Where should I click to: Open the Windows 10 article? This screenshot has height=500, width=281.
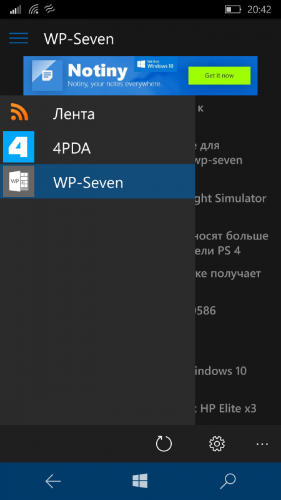point(221,371)
